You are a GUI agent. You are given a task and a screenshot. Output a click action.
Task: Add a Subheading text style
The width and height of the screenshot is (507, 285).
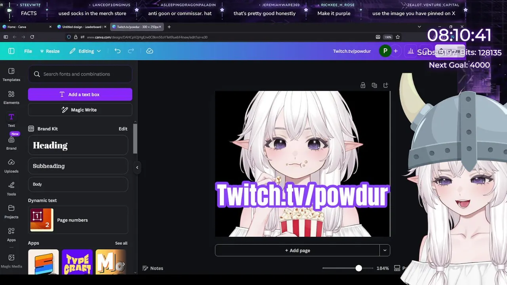78,166
